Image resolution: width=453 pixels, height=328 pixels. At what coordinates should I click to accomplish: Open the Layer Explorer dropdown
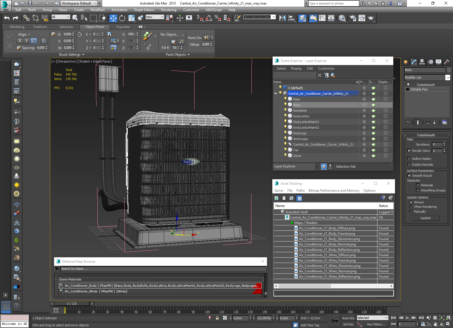(x=317, y=167)
